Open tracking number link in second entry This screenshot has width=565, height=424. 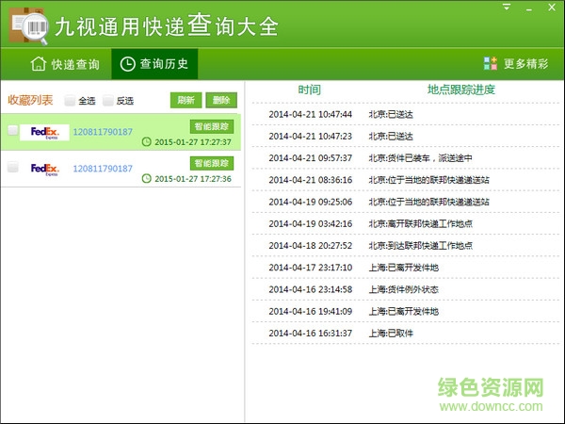point(103,169)
